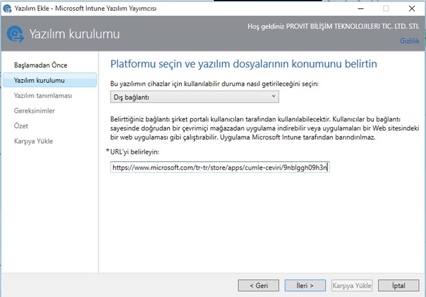Click the Intune title bar app icon
426x297 pixels.
7,9
